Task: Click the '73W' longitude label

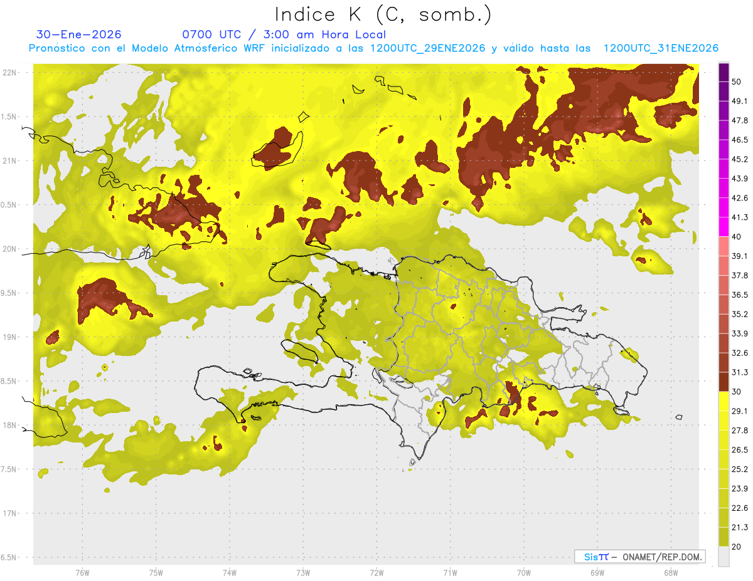Action: pos(303,573)
